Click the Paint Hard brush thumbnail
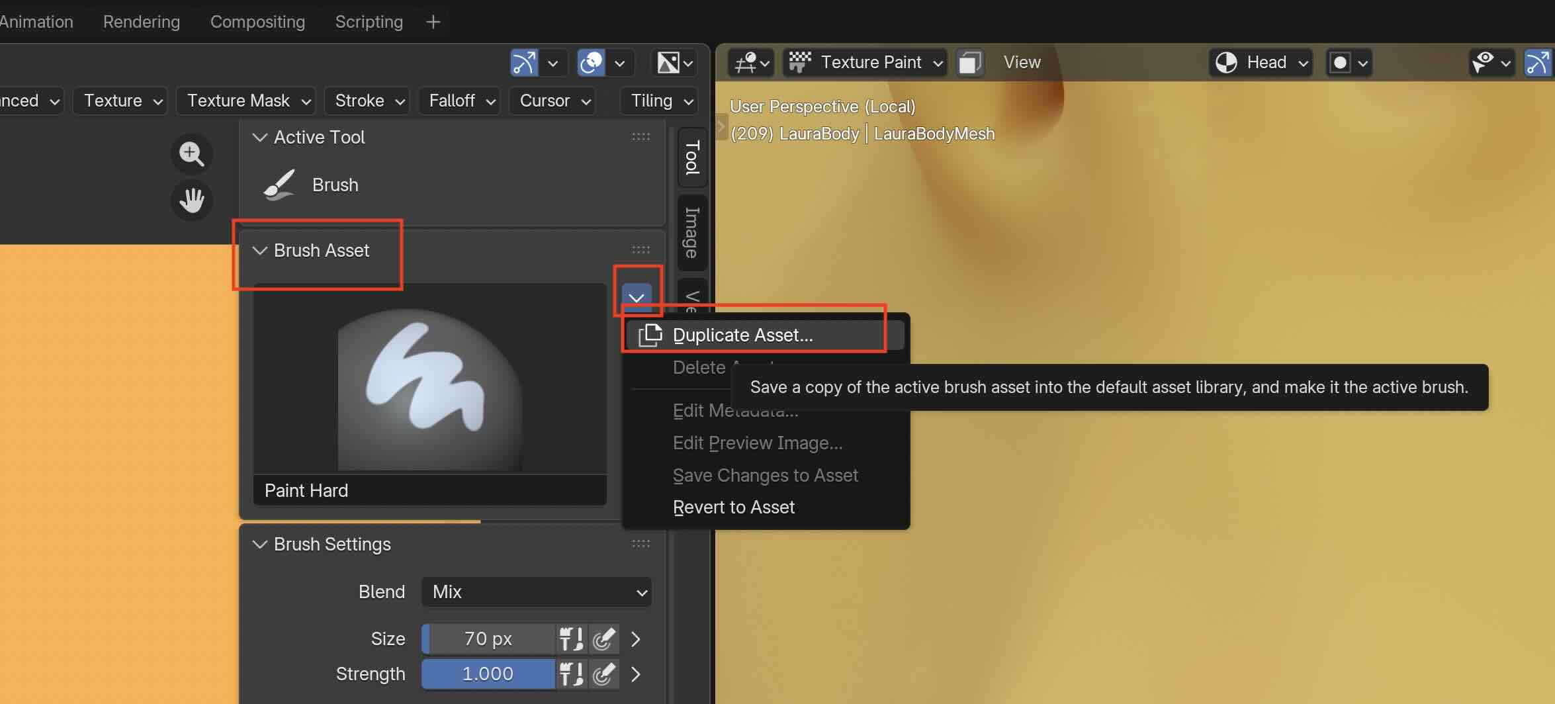Screen dimensions: 1555x704 (x=430, y=378)
